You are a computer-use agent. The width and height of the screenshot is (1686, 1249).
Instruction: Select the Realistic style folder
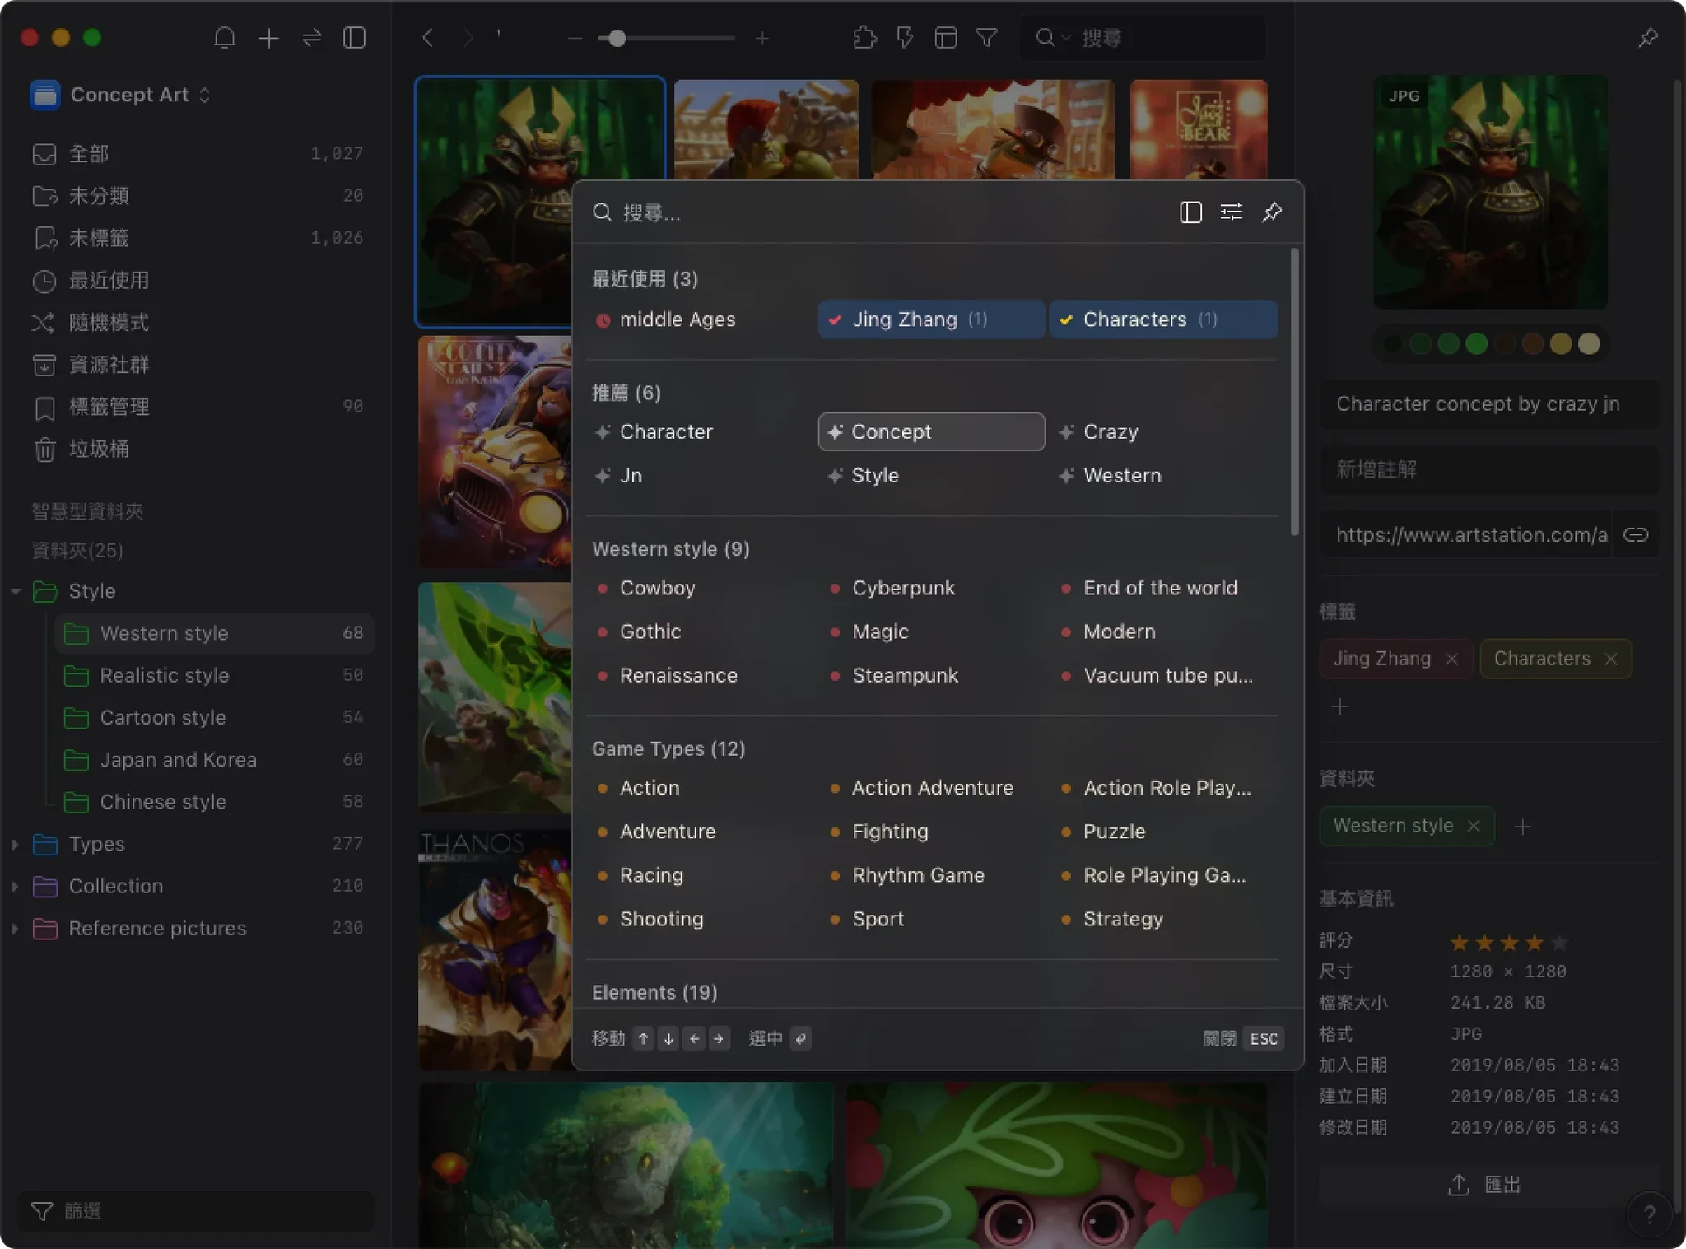[164, 675]
